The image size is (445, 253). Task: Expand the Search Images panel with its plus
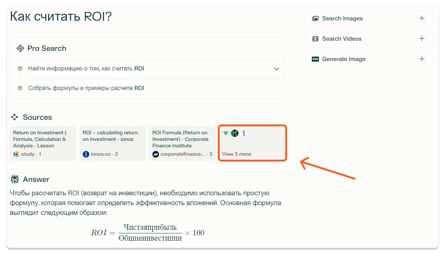421,18
